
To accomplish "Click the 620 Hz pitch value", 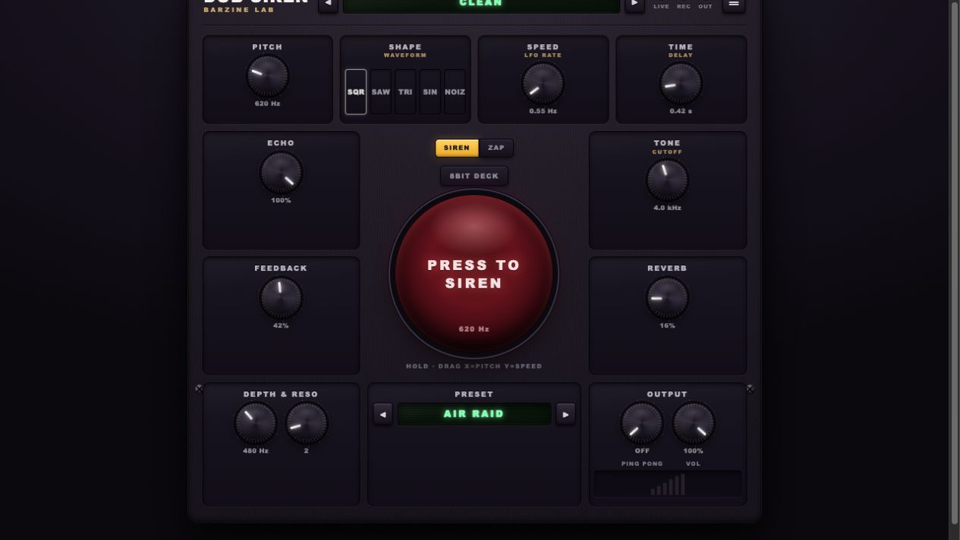I will 268,104.
